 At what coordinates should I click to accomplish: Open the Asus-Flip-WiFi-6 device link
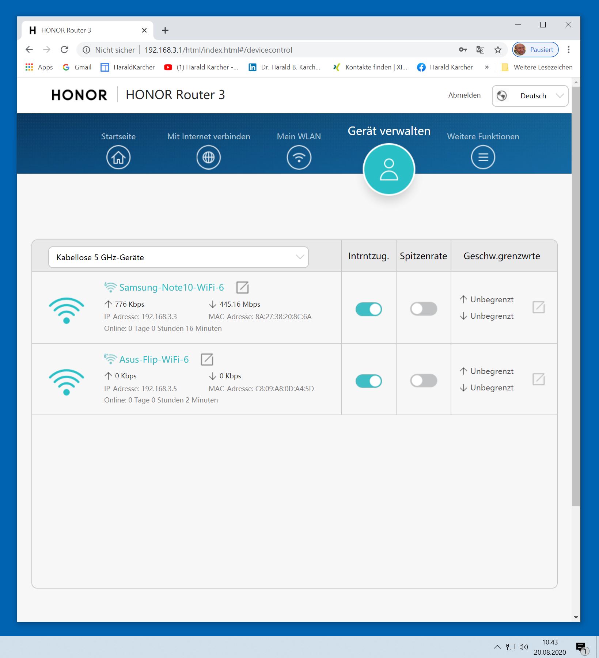154,359
